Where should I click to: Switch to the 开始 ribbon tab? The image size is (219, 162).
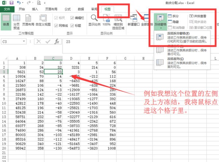coord(22,9)
